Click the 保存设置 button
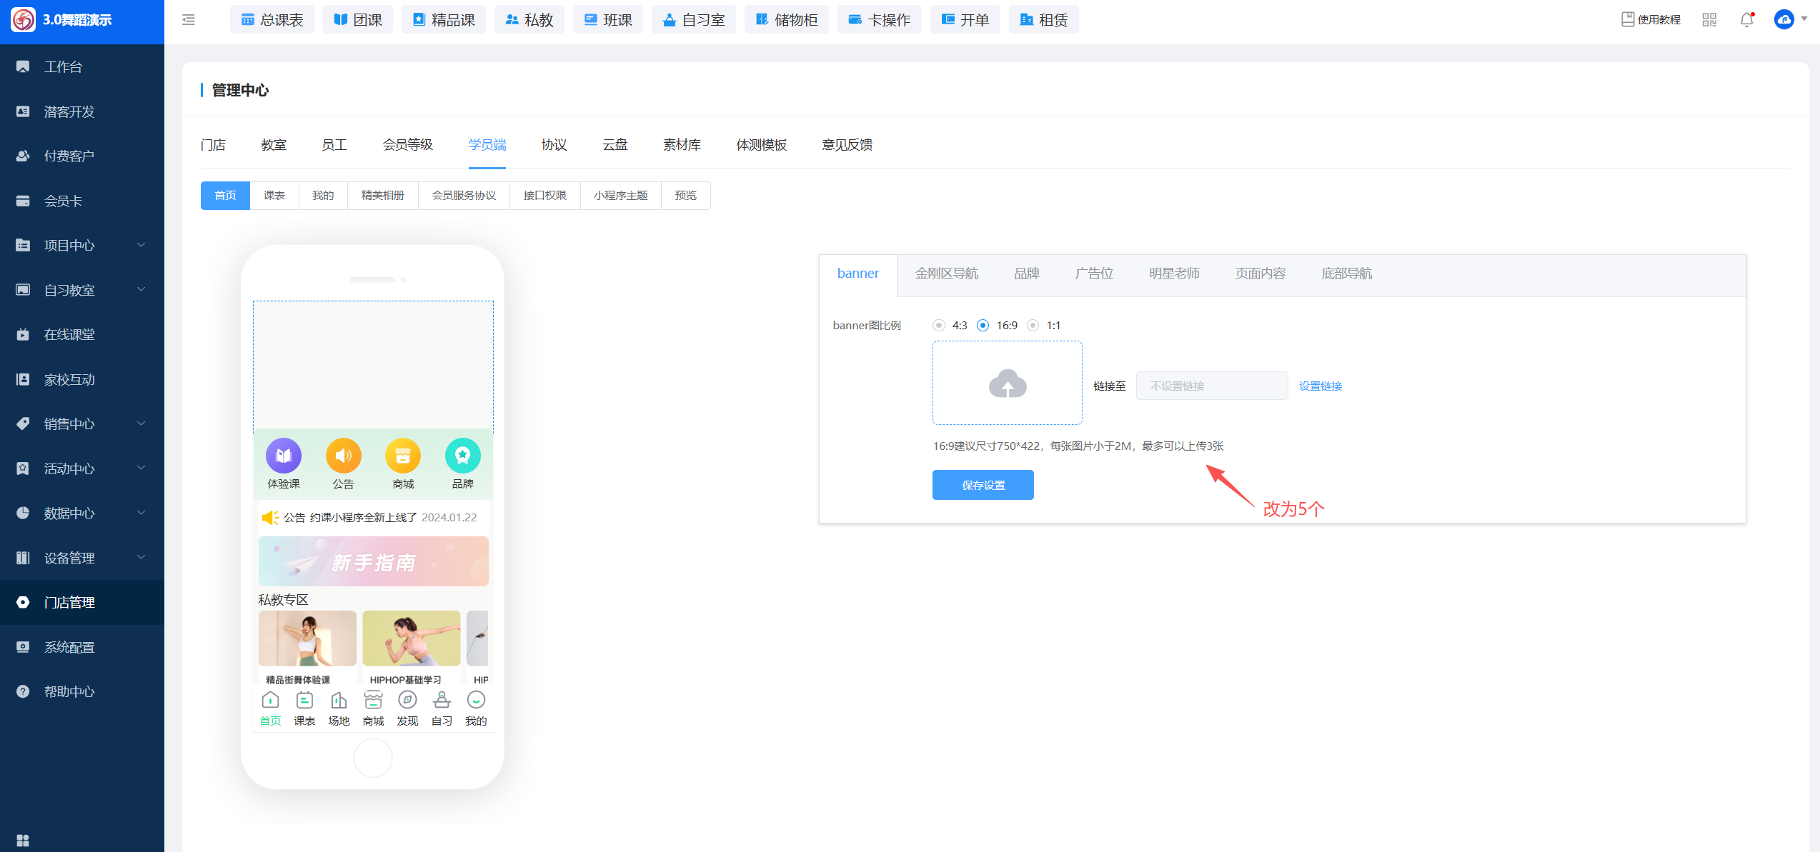1820x852 pixels. point(983,485)
